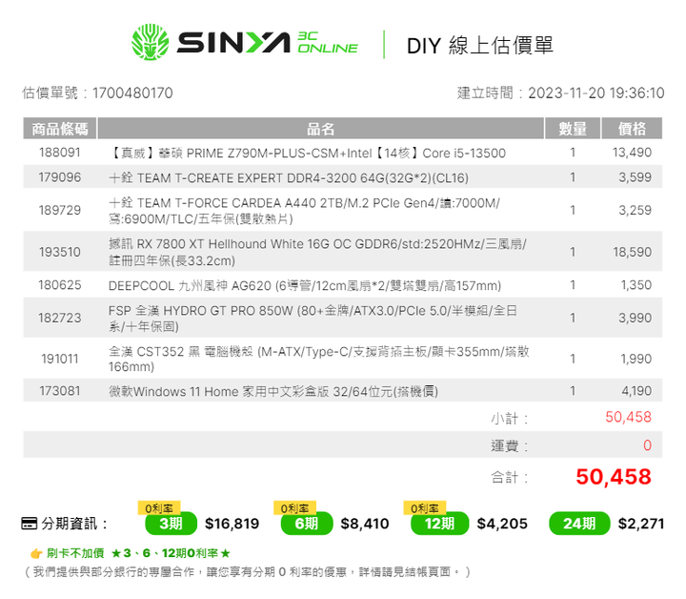Click the price 4,190

[x=636, y=390]
